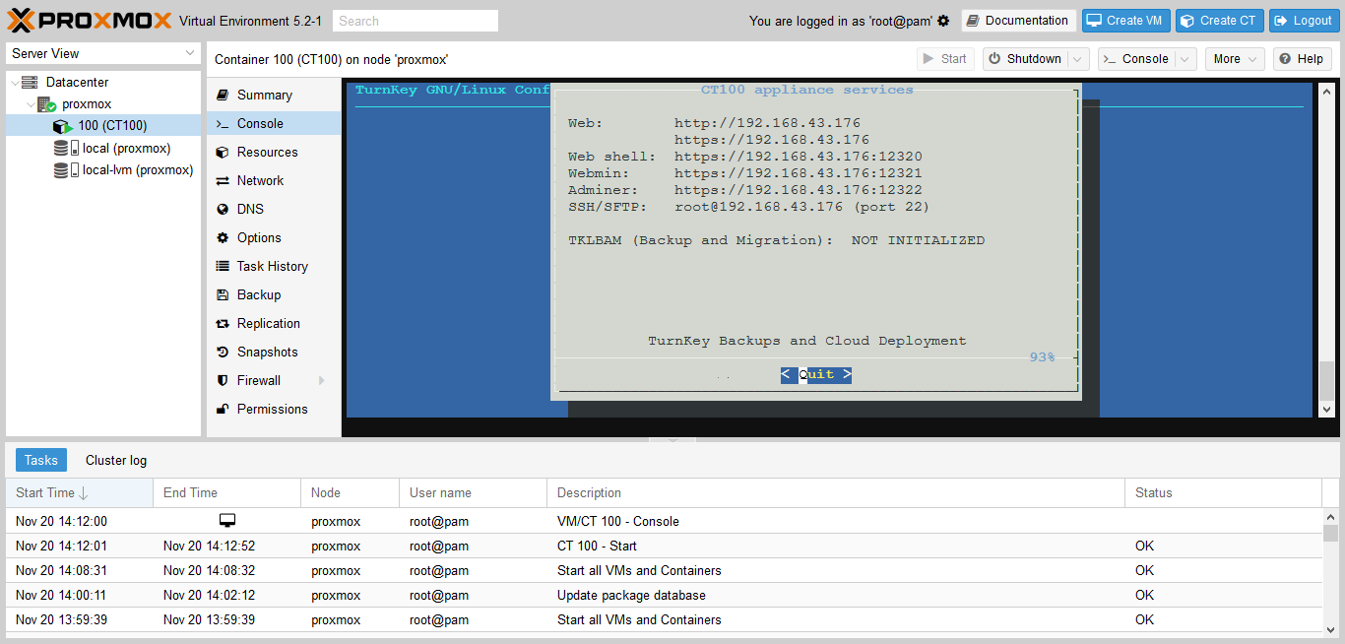Click the console vertical scrollbar thumb
Screen dimensions: 1345x644
[1326, 380]
